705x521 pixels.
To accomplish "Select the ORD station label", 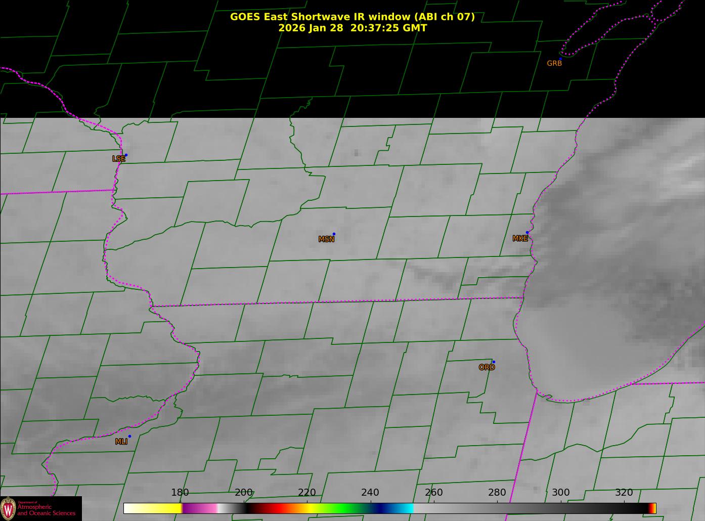I will coord(487,368).
